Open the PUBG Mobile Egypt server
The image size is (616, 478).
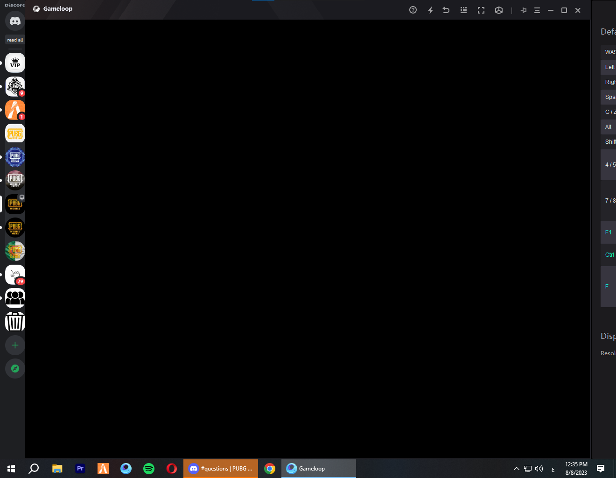[x=15, y=180]
